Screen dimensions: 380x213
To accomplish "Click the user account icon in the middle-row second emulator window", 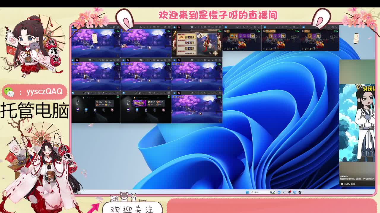I will pyautogui.click(x=151, y=60).
